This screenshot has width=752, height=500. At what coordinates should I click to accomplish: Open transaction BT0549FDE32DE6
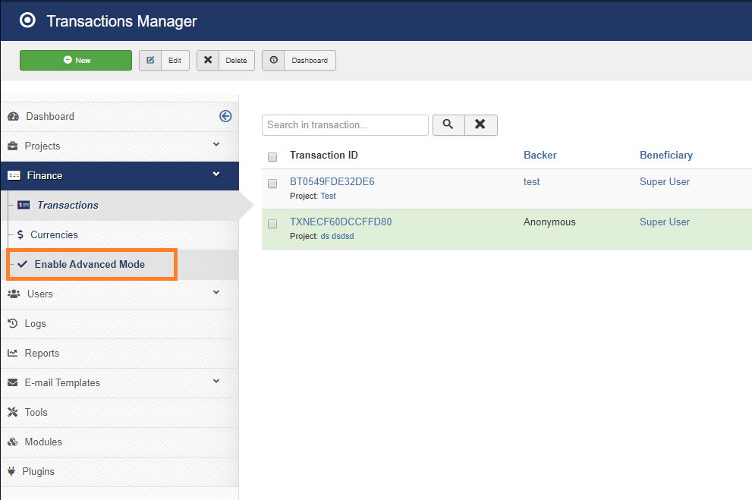tap(332, 181)
